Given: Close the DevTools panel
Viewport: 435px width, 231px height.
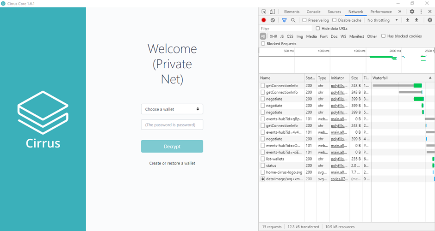Looking at the screenshot, I should [430, 12].
